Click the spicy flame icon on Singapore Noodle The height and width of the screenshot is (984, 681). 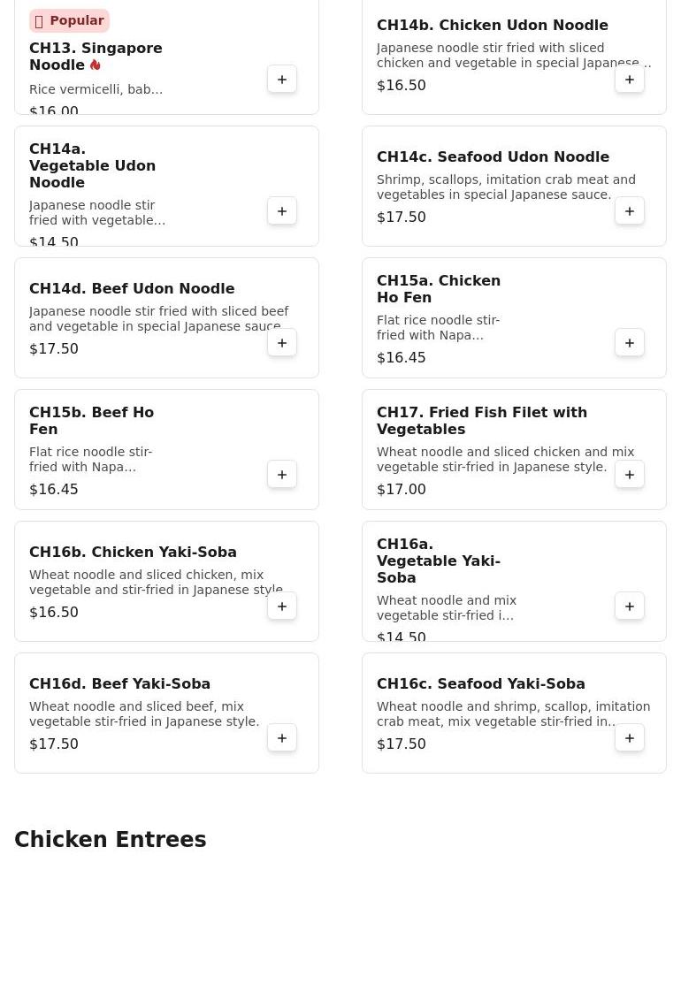click(96, 65)
